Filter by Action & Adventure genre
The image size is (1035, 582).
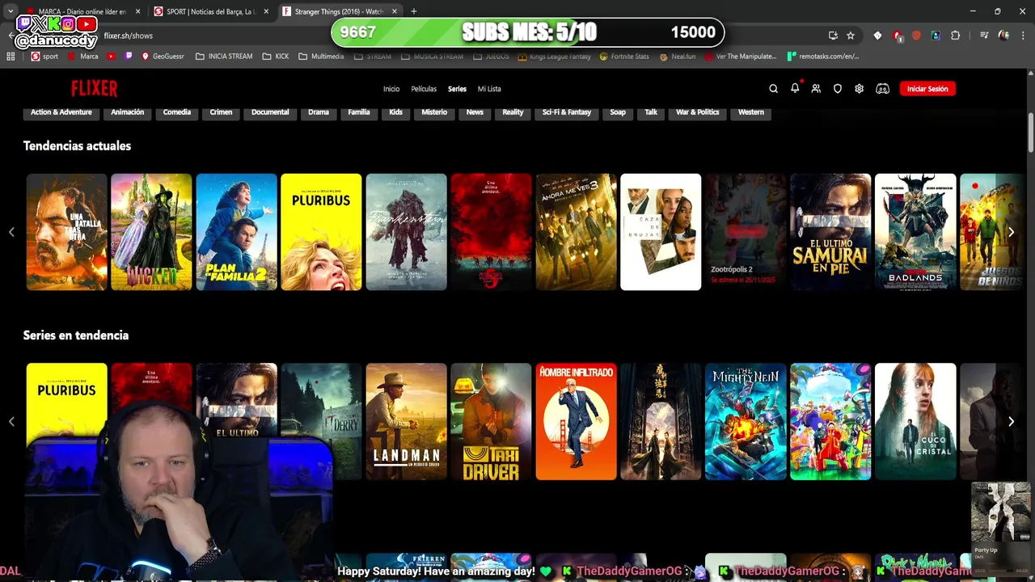tap(61, 112)
